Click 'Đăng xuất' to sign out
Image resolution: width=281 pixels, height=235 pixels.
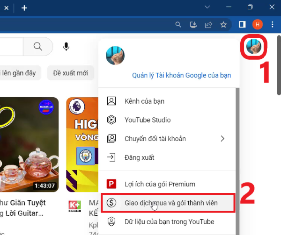pyautogui.click(x=139, y=157)
